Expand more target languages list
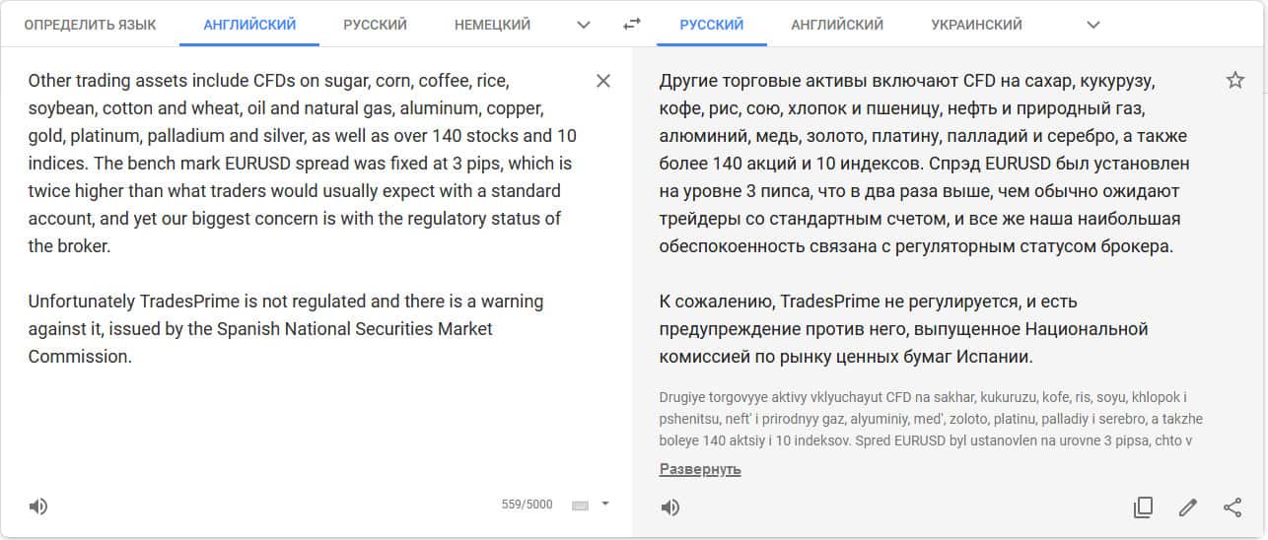 click(1092, 25)
